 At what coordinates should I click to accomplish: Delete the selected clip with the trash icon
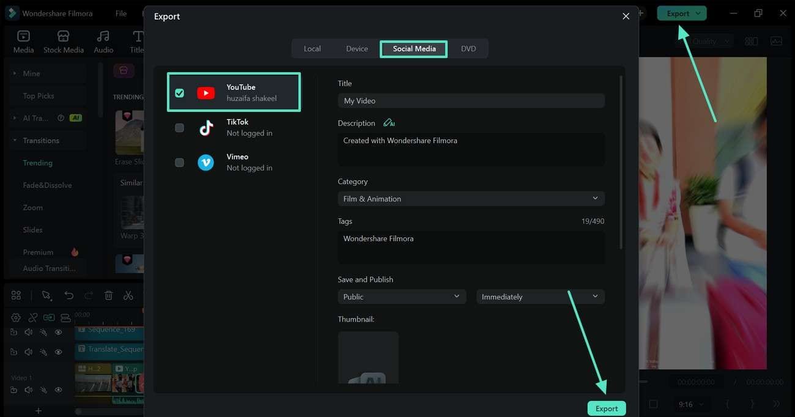(x=109, y=295)
